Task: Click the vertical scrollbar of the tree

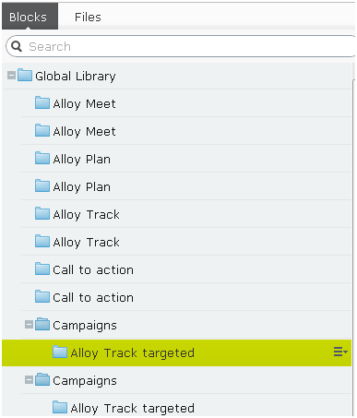Action: pyautogui.click(x=353, y=240)
